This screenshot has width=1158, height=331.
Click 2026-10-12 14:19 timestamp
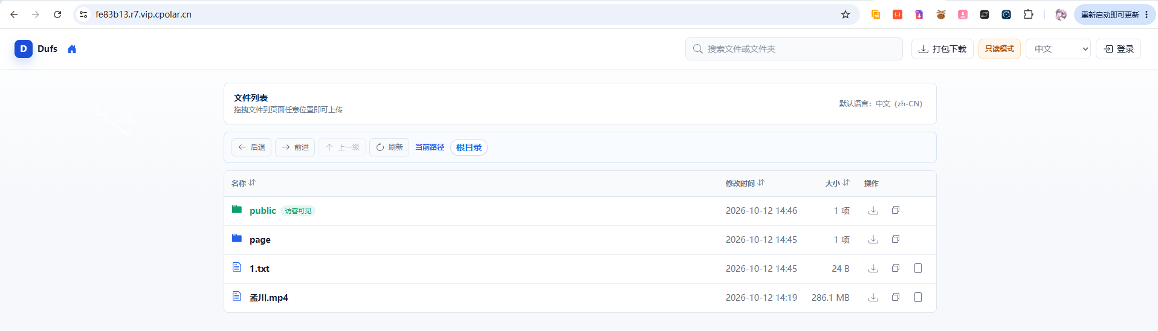[762, 298]
